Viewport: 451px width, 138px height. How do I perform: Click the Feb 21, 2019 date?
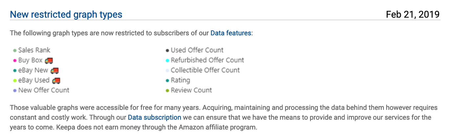(x=413, y=14)
